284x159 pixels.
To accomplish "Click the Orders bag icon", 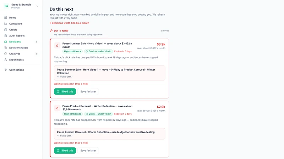I will click(6, 30).
